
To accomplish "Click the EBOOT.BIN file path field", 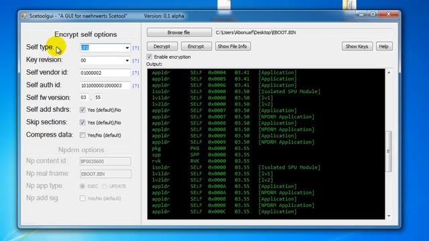I will (303, 32).
